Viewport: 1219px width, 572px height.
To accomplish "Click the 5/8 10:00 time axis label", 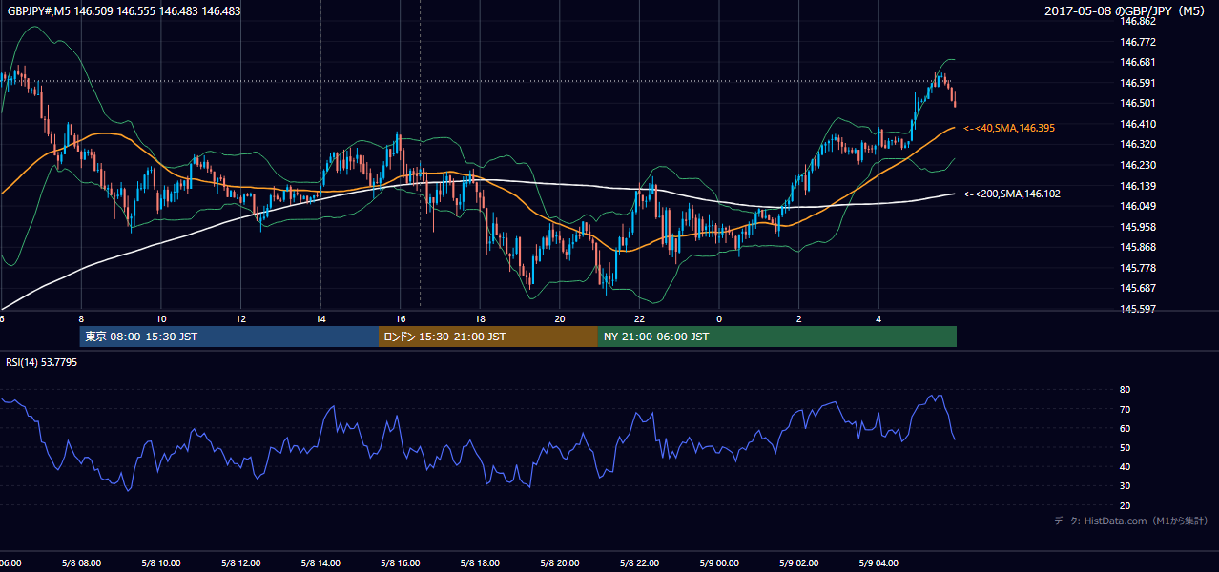I will pos(161,563).
